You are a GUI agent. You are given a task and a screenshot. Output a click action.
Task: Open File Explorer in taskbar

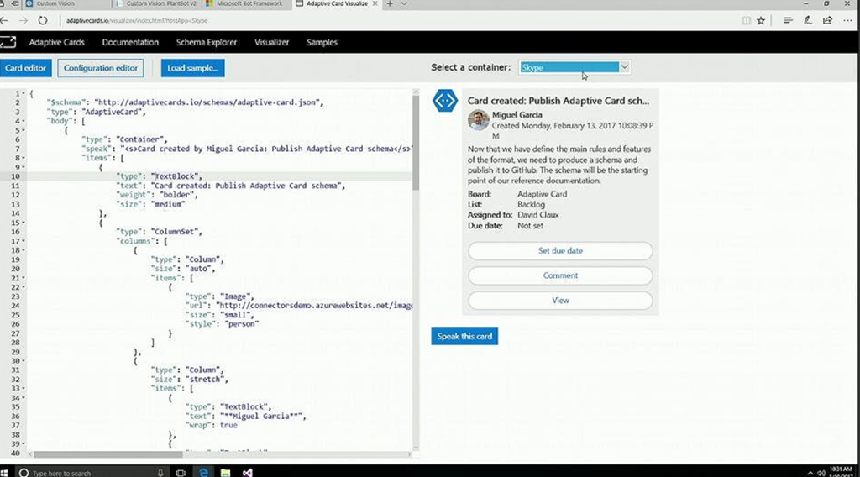pyautogui.click(x=225, y=473)
